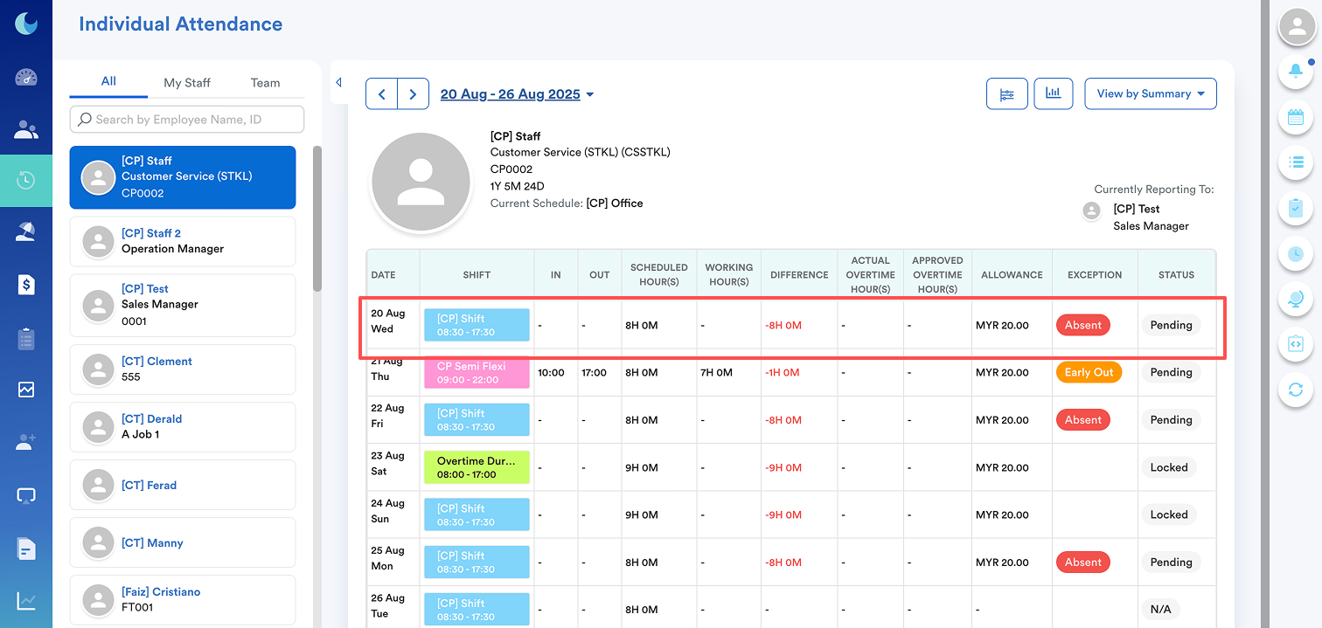Click the EXCEPTION column header

[x=1095, y=274]
